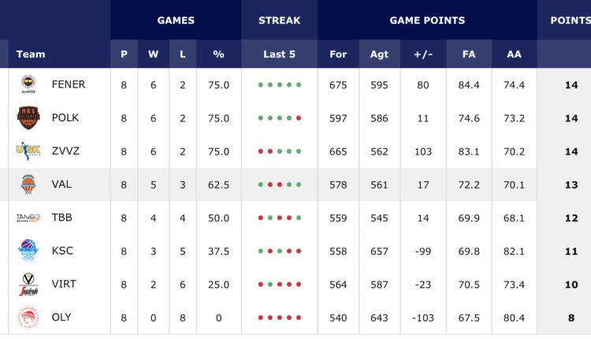
Task: Sort by win percentage column header
Action: (218, 54)
